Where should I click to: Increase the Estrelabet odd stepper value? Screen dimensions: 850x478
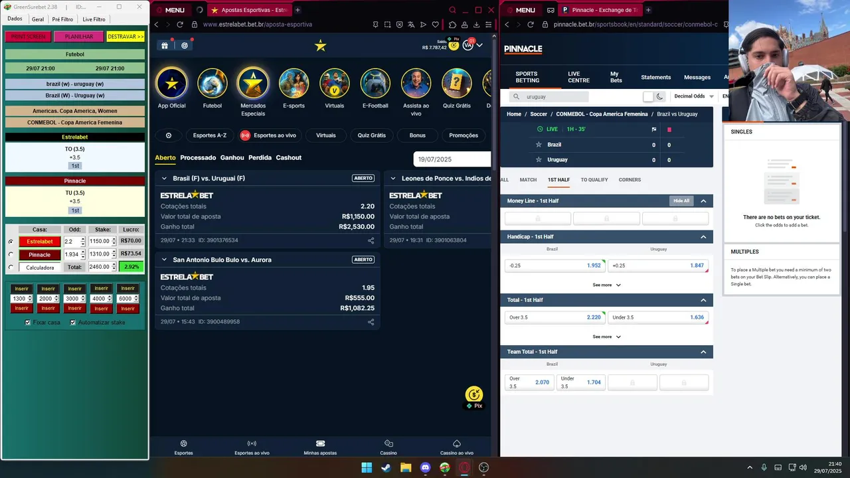pos(82,239)
